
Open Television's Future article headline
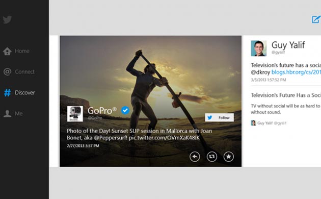click(x=286, y=95)
